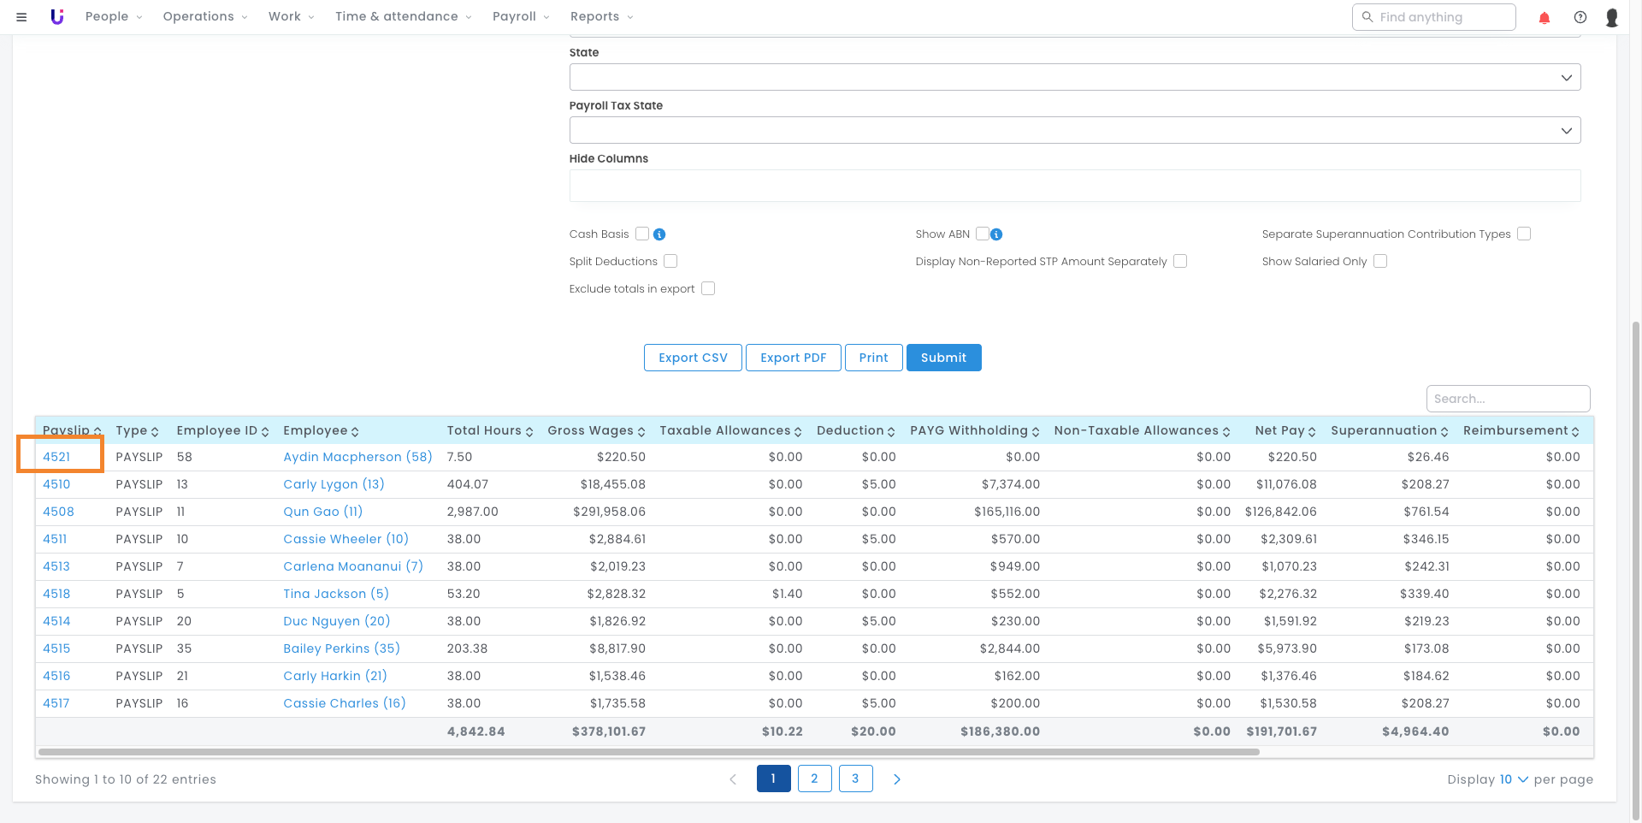Enable the Cash Basis checkbox
Screen dimensions: 1642x823
(642, 234)
